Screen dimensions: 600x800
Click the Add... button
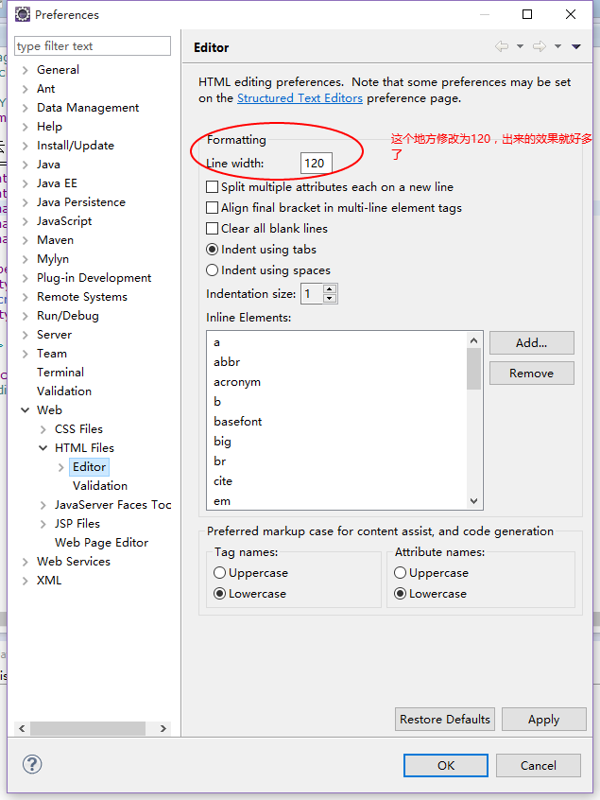(532, 343)
